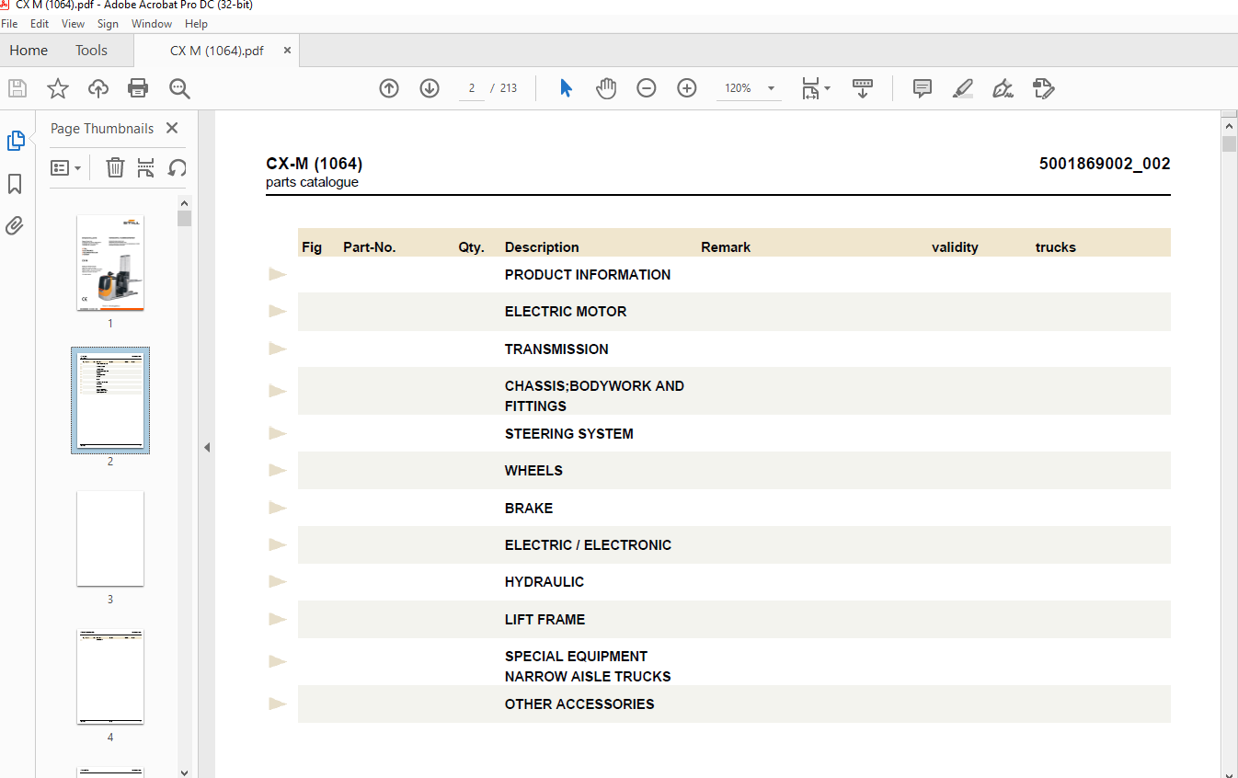Click the document number 5001869002_002
Viewport: 1238px width, 778px height.
click(x=1105, y=164)
